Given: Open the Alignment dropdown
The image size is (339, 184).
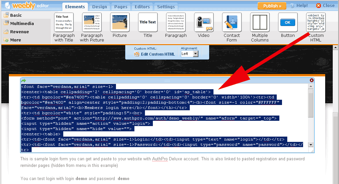Looking at the screenshot, I should (190, 54).
